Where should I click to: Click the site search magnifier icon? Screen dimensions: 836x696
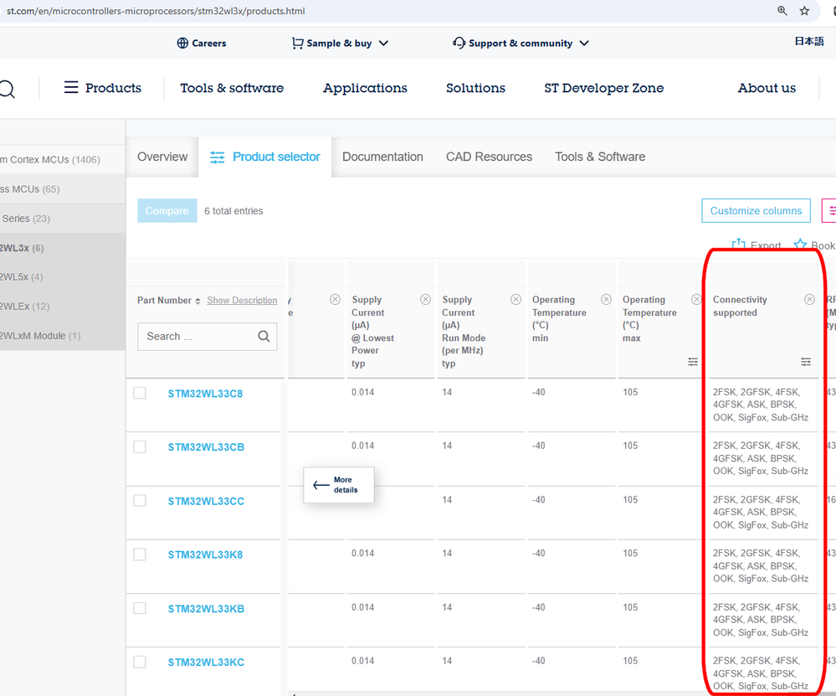[7, 89]
